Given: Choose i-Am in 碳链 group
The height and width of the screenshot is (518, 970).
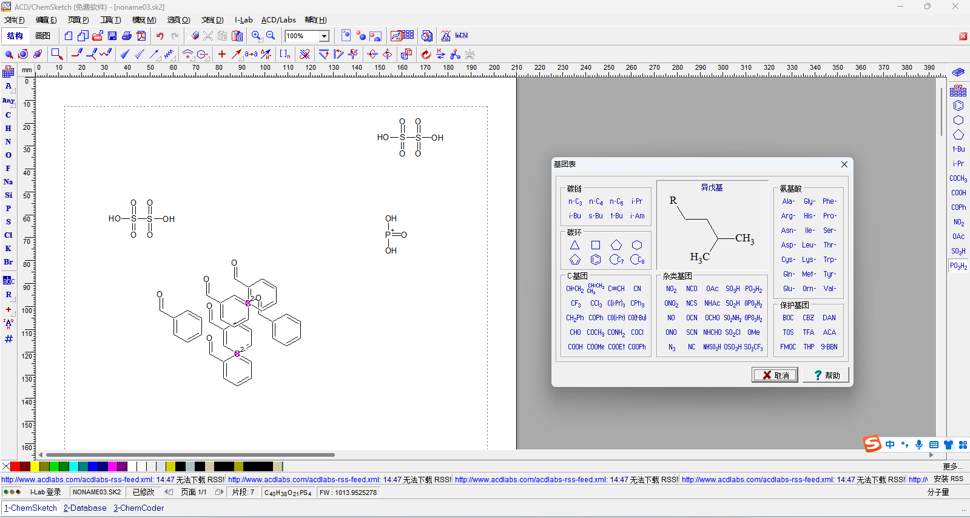Looking at the screenshot, I should point(638,216).
